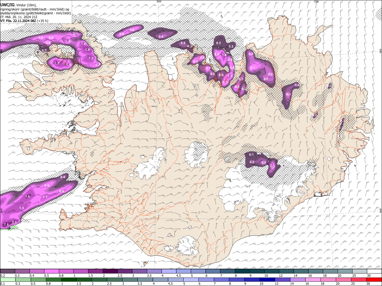Click the upper legend swatch starting at 0.5
The image size is (382, 286).
pyautogui.click(x=51, y=271)
